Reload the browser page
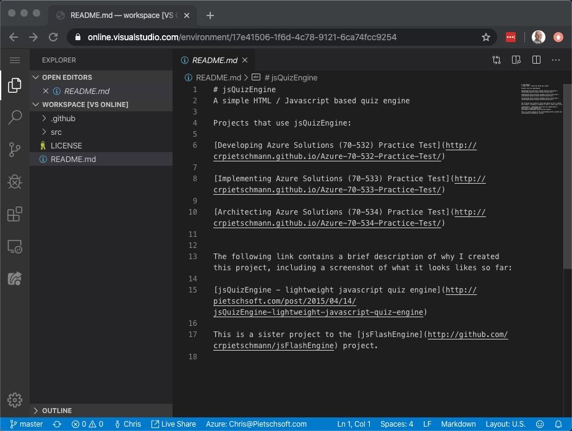572x431 pixels. [x=53, y=37]
